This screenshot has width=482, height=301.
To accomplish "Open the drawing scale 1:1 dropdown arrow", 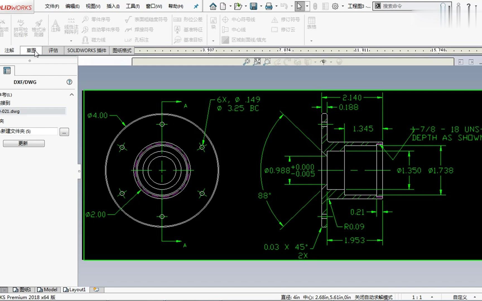I will pyautogui.click(x=432, y=297).
